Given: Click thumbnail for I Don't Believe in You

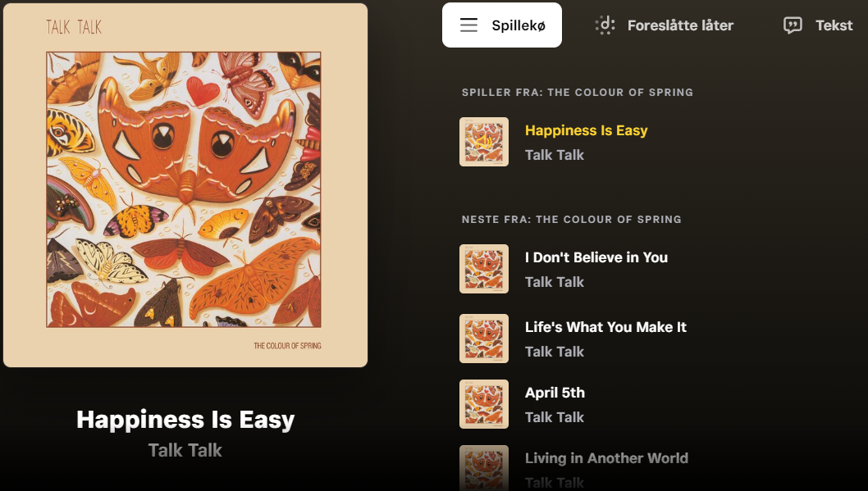Looking at the screenshot, I should pyautogui.click(x=484, y=269).
